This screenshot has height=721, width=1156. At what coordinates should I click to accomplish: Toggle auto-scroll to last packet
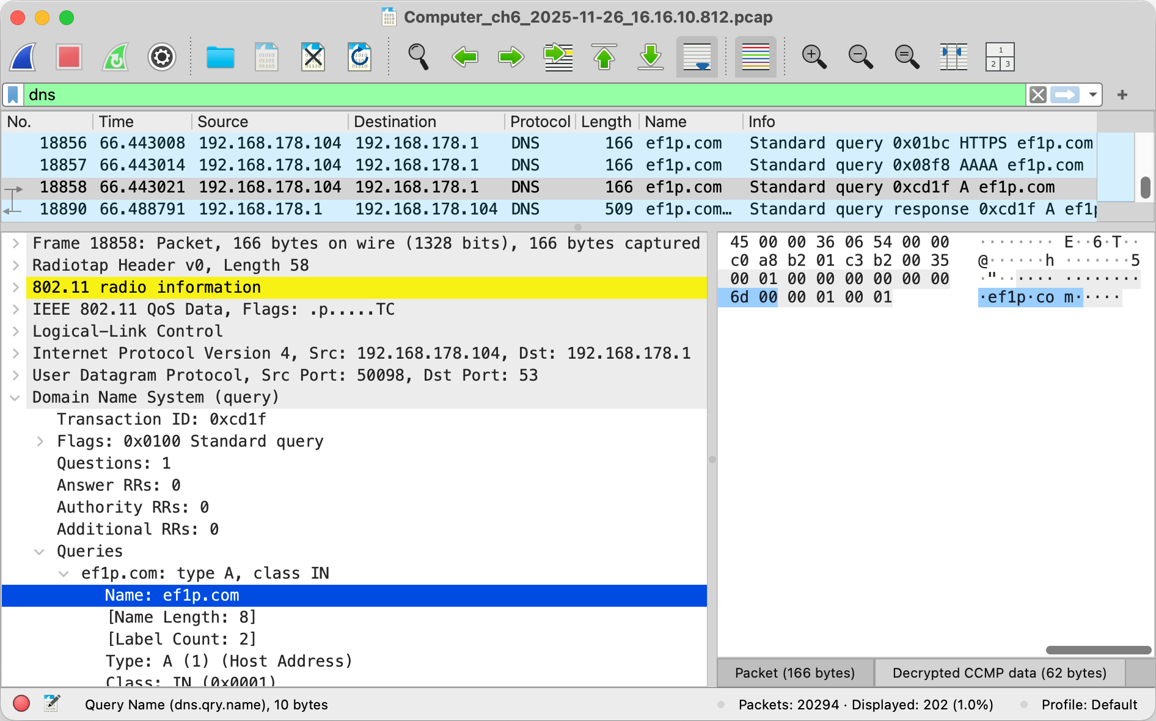coord(697,57)
